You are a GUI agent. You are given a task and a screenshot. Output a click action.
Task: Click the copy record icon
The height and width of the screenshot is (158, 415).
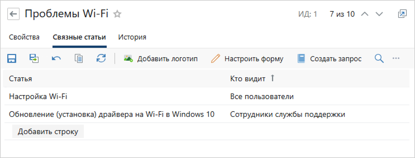[x=79, y=59]
